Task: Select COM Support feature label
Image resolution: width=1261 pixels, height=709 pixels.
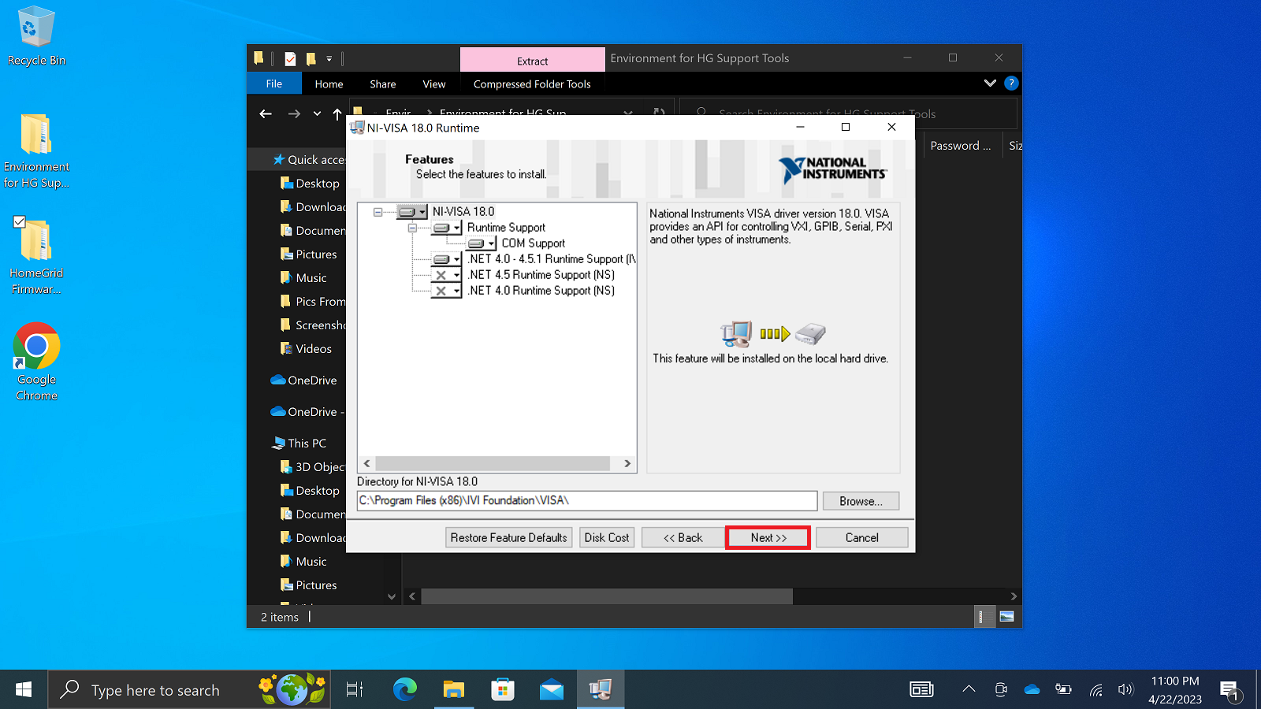Action: click(533, 243)
